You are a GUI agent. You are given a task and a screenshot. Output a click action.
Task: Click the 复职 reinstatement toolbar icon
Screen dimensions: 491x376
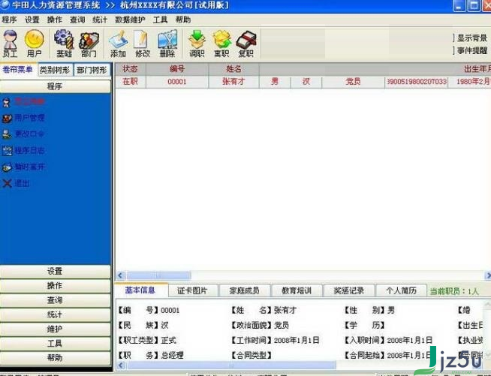point(246,44)
